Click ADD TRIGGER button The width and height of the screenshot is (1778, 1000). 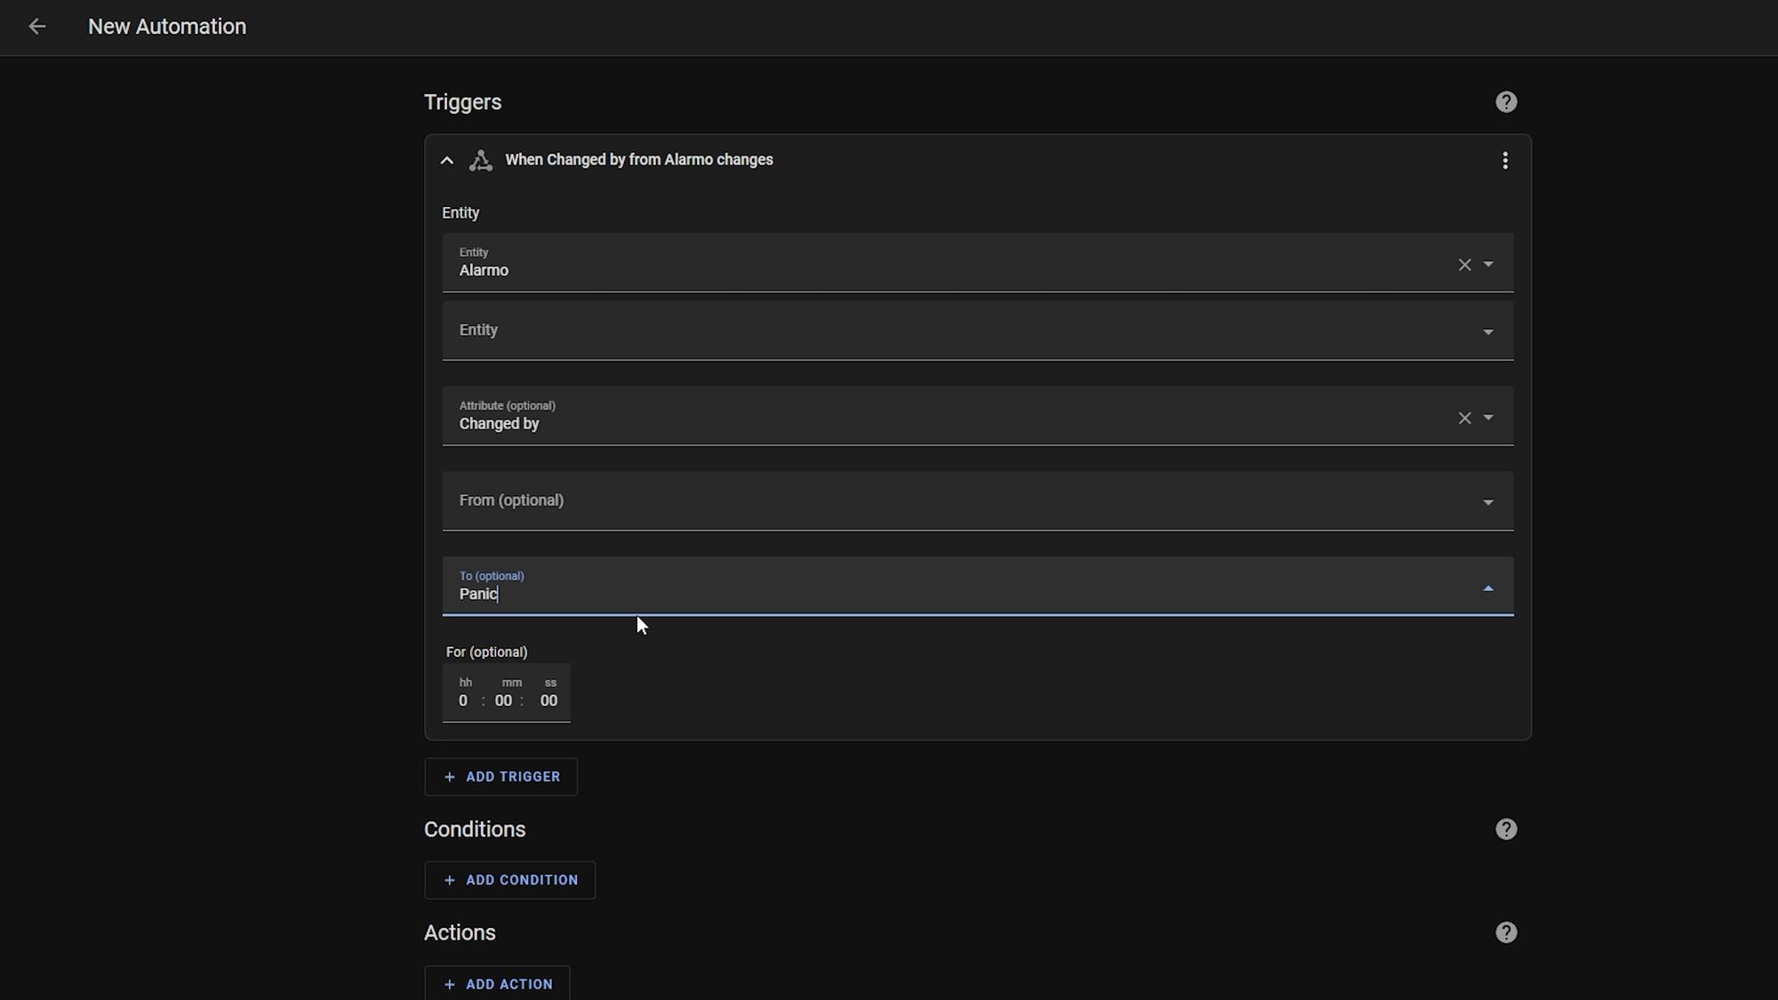[502, 777]
